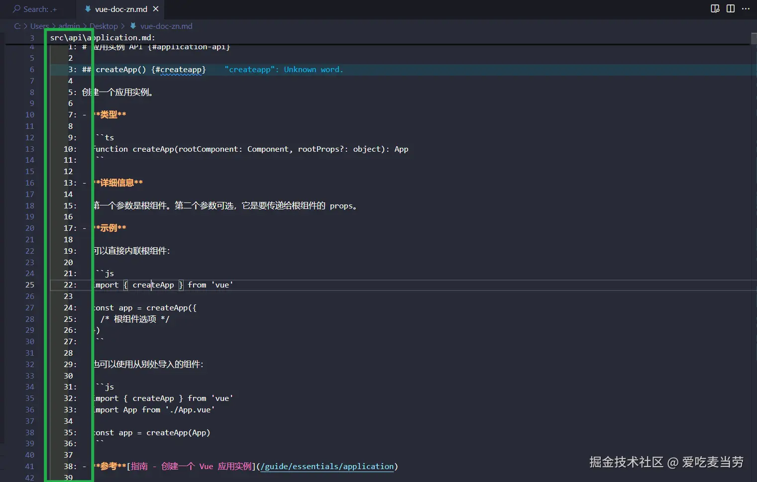Select the vue-doc-zn.md tab

[x=120, y=9]
